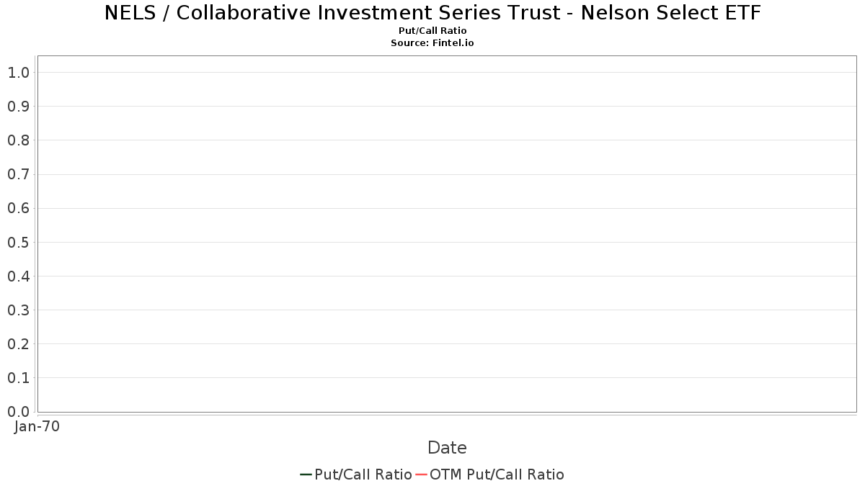The image size is (865, 486).
Task: Click the 0.5 y-axis label
Action: click(x=18, y=243)
